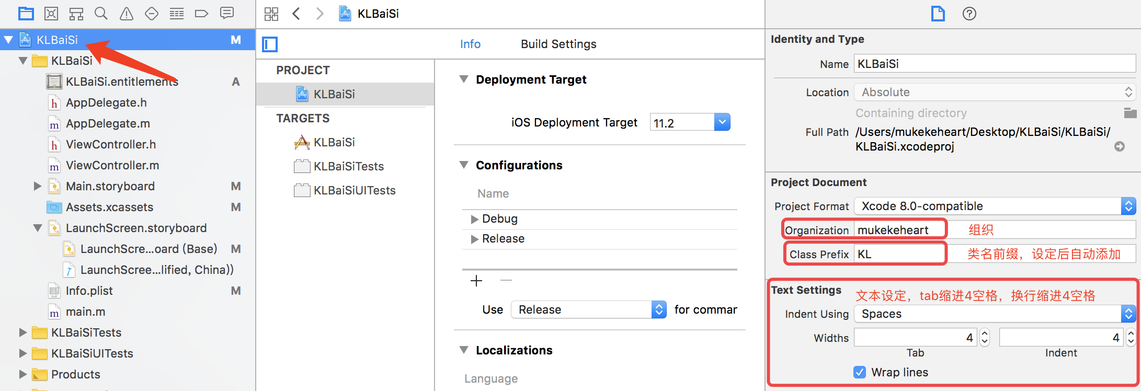
Task: Collapse the KLBaiSi root project
Action: click(x=8, y=40)
